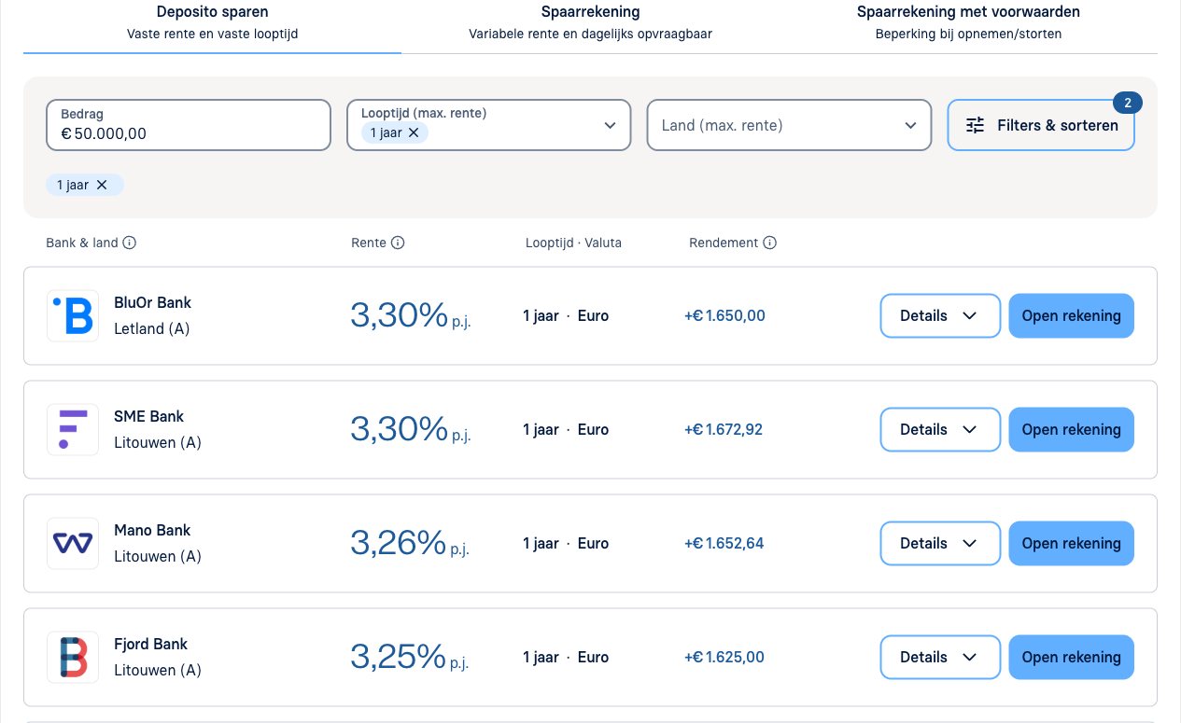Click the Mano Bank logo
Viewport: 1181px width, 723px height.
73,543
